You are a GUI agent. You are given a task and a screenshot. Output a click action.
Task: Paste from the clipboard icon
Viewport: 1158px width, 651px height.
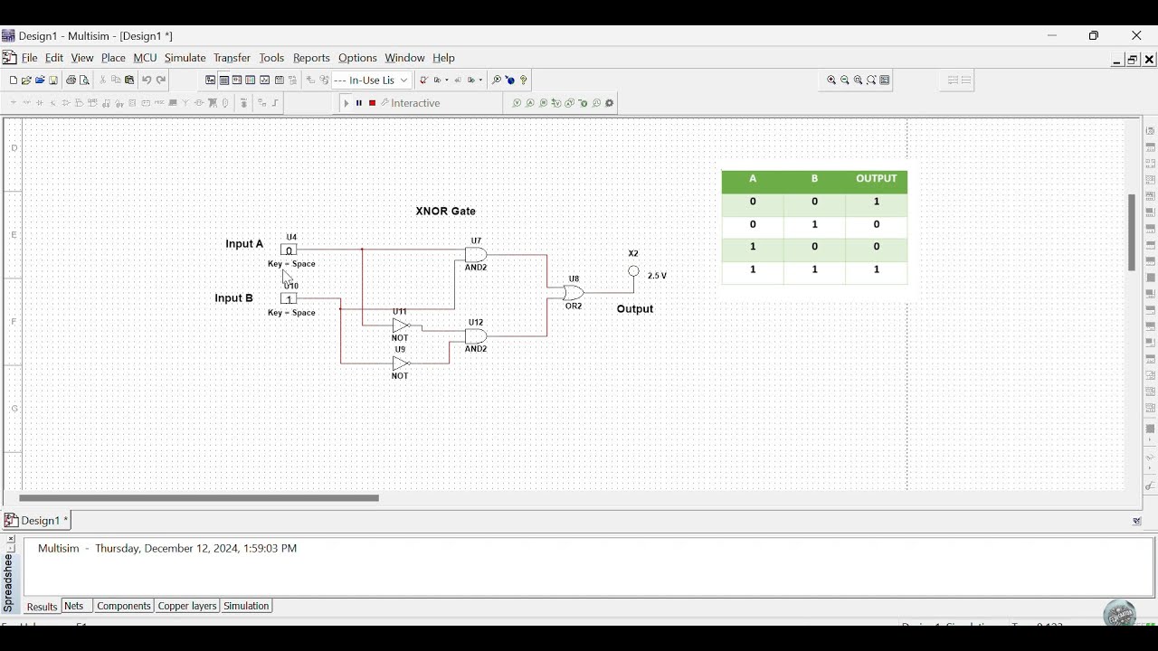pos(129,80)
